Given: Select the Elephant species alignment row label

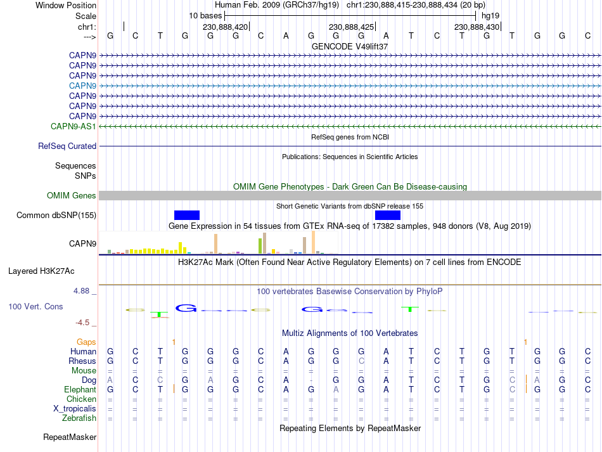Looking at the screenshot, I should [x=80, y=389].
